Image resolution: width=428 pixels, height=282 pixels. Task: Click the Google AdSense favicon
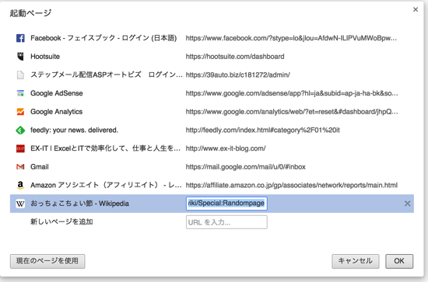[20, 93]
